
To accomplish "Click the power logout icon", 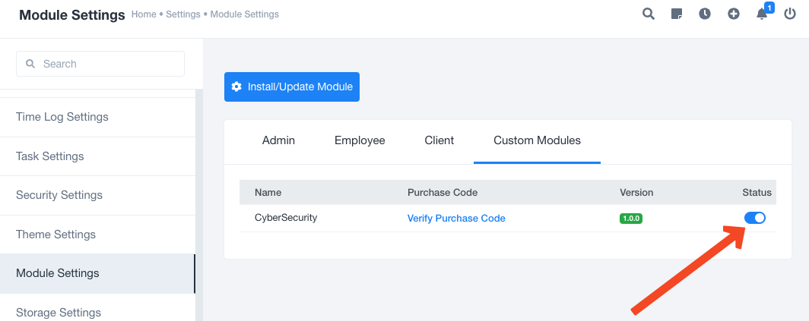I will (791, 14).
